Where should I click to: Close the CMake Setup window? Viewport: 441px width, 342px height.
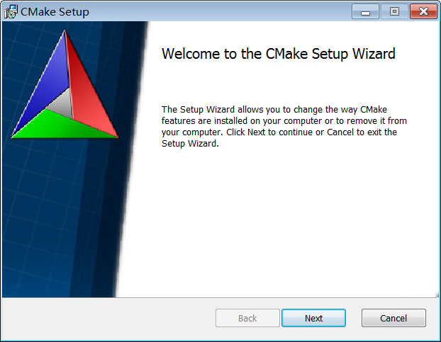click(423, 11)
